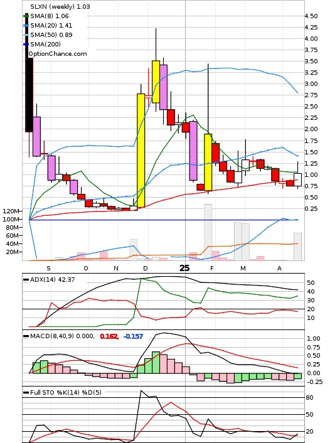This screenshot has height=443, width=330.
Task: Click the 4.50 price axis label
Action: click(311, 16)
